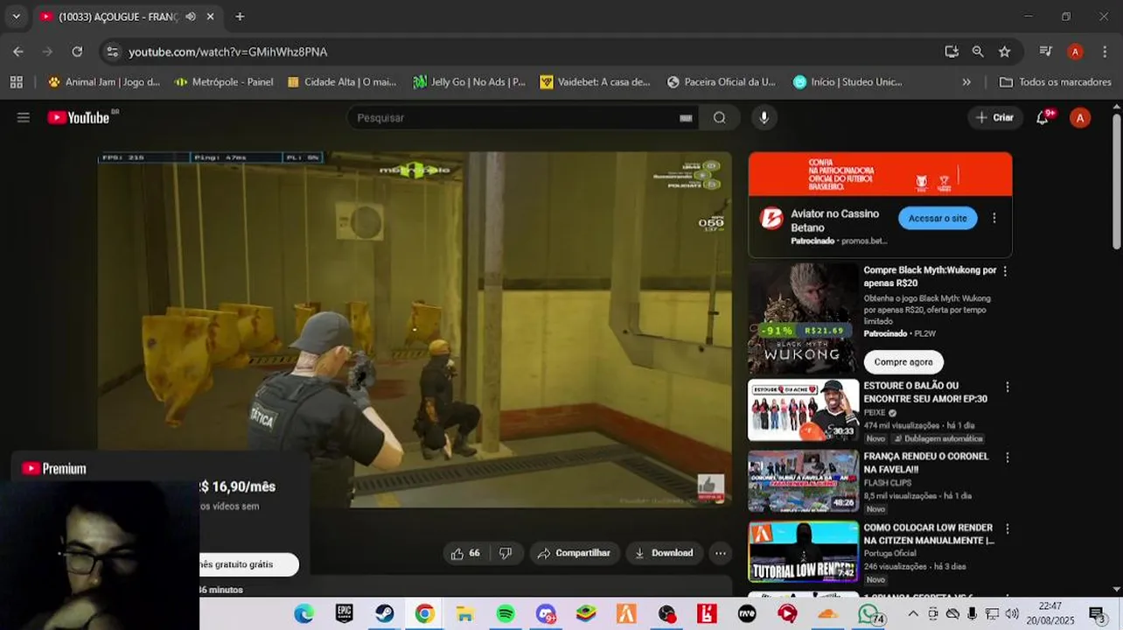Start voice search with the microphone icon
1123x630 pixels.
764,117
